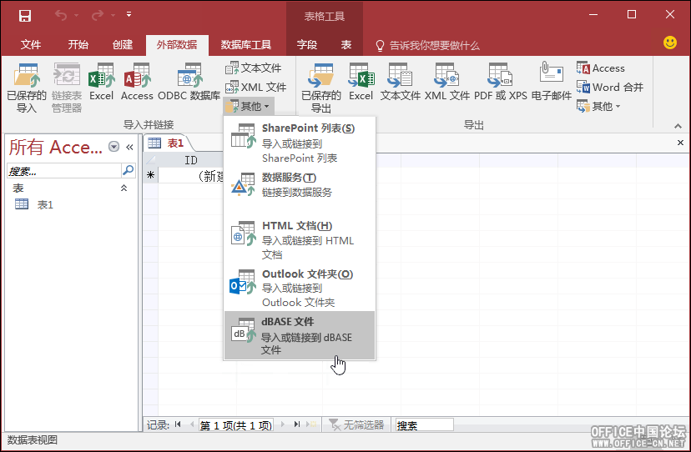This screenshot has width=691, height=452.
Task: Open 已保存的导出 in export group
Action: 321,88
